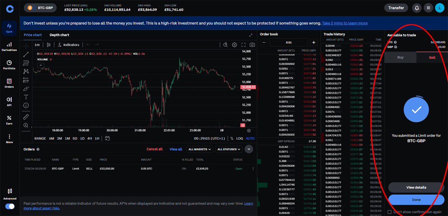The image size is (448, 216).
Task: Click the info icon next to BTC balance
Action: click(395, 42)
